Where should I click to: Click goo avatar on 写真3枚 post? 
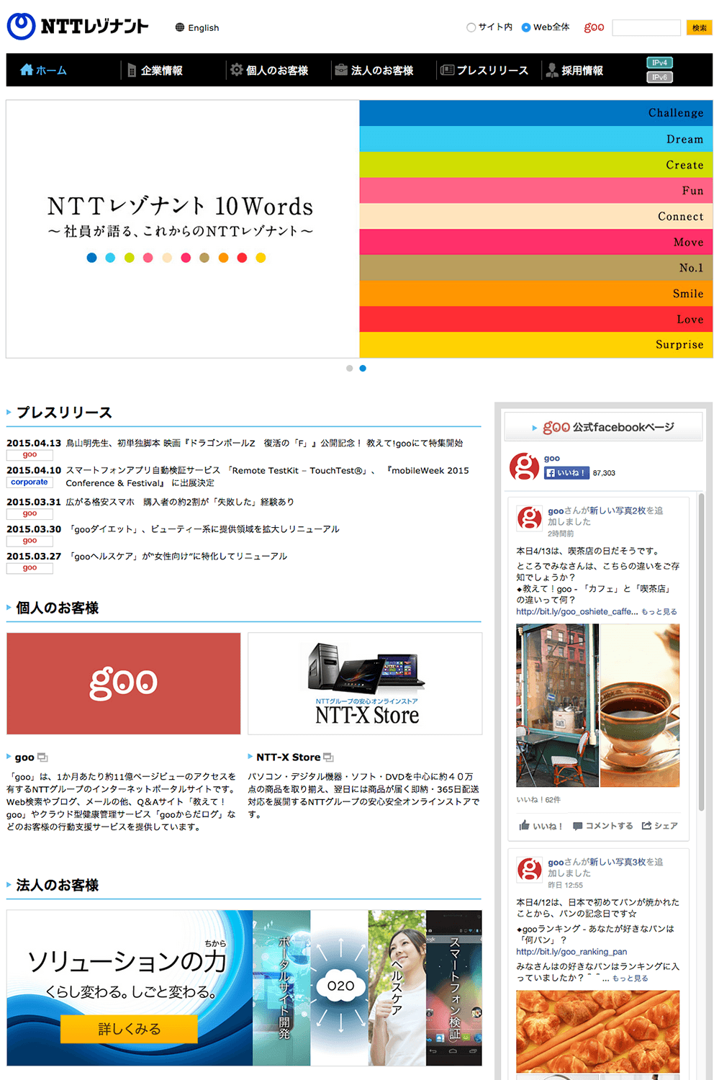tap(530, 869)
